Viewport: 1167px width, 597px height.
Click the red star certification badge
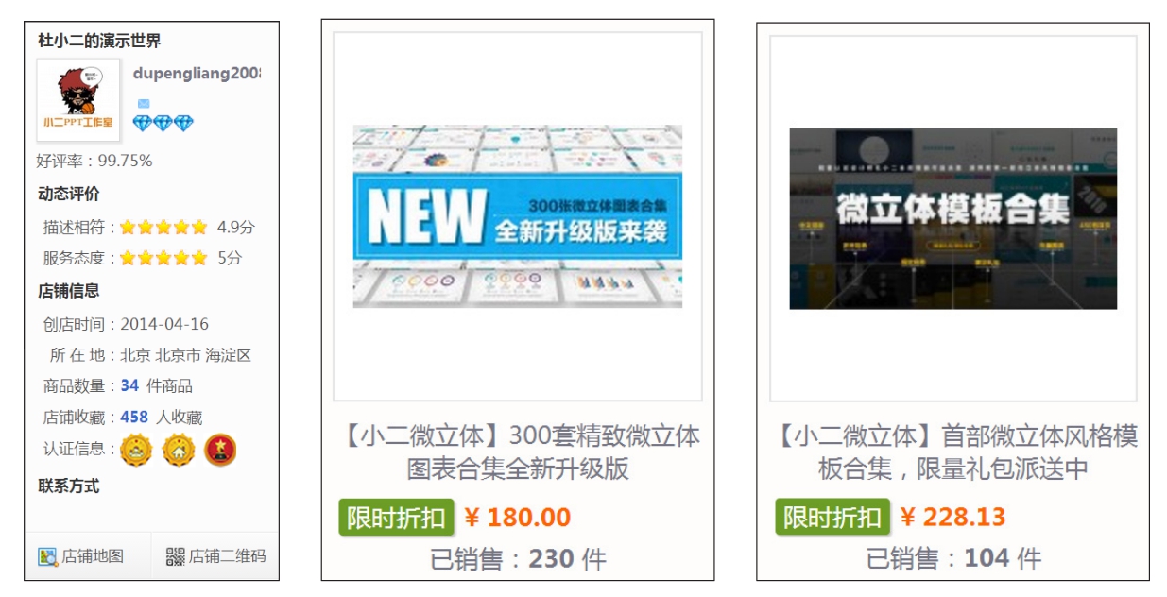[x=220, y=451]
